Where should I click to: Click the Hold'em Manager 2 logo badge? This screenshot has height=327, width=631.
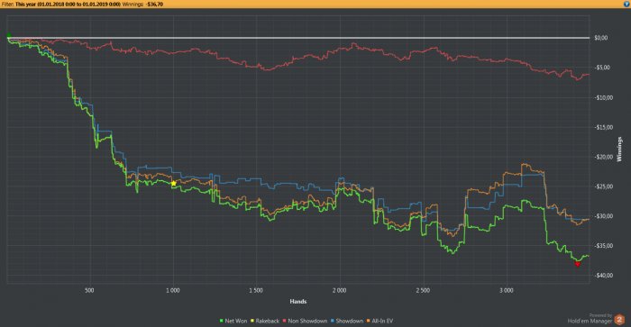pyautogui.click(x=619, y=320)
